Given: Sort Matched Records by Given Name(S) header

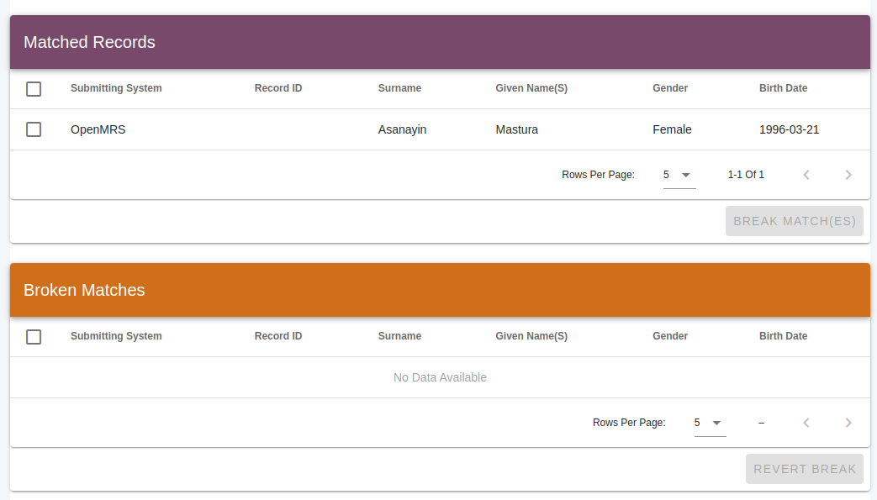Looking at the screenshot, I should point(531,88).
